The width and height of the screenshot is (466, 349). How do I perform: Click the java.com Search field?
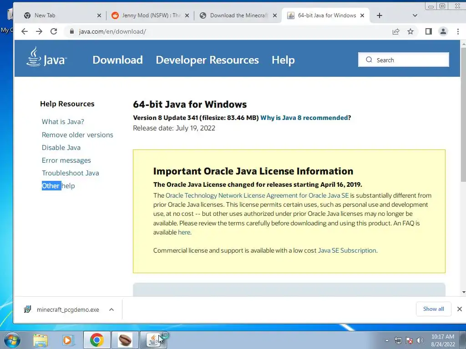pyautogui.click(x=404, y=60)
